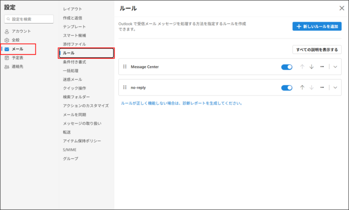Expand the Message Center rule details

click(335, 67)
